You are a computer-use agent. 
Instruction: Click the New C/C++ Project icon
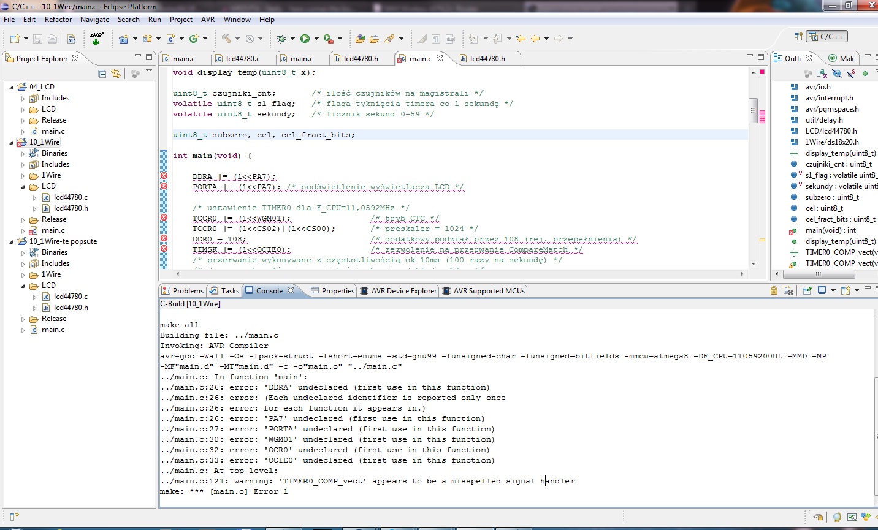pyautogui.click(x=123, y=39)
